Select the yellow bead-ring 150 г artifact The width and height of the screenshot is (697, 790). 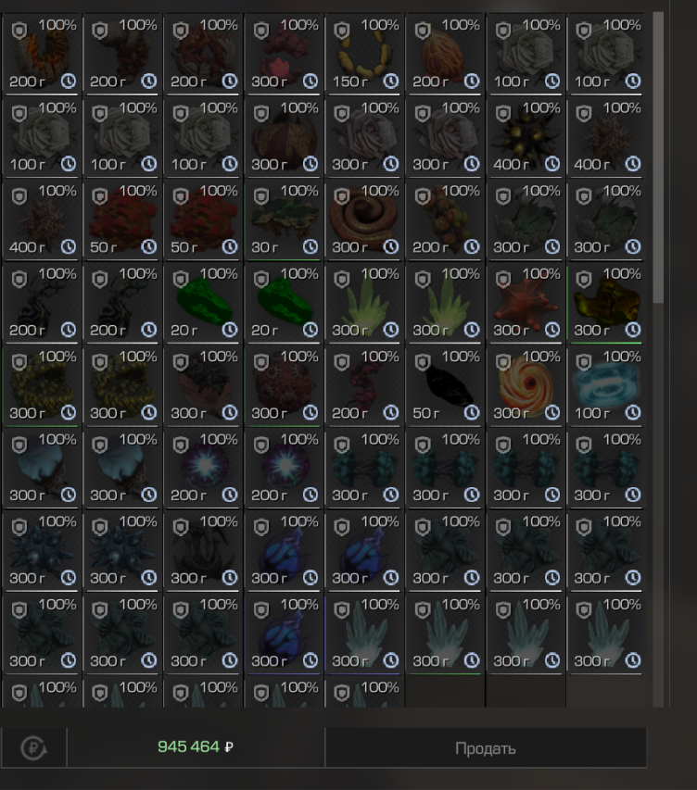(364, 54)
